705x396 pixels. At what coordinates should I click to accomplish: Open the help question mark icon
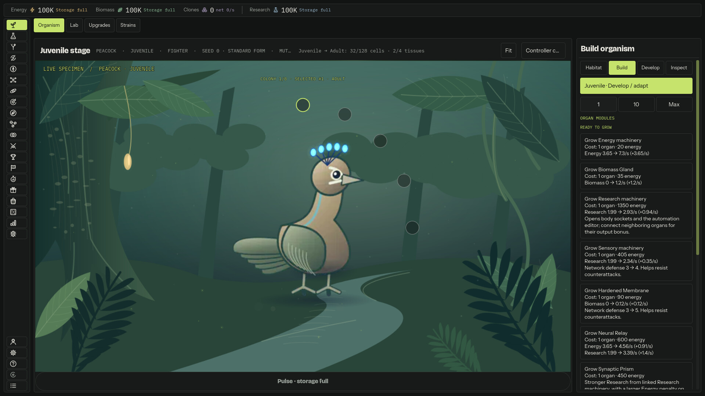pos(17,364)
